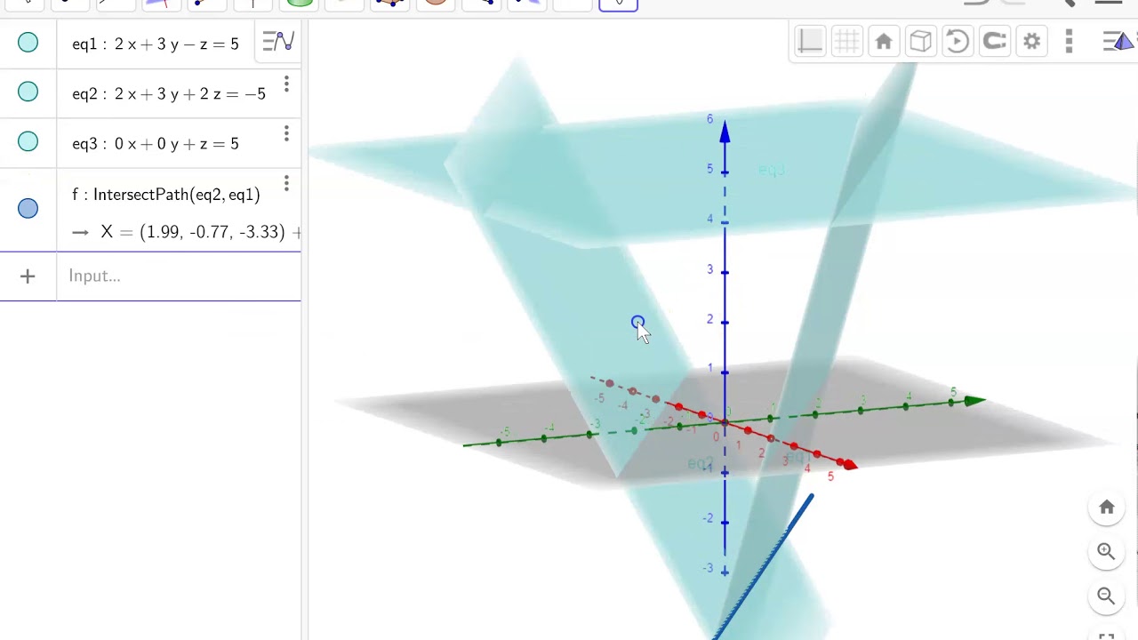Open the three-dot menu for eq3

click(x=286, y=133)
